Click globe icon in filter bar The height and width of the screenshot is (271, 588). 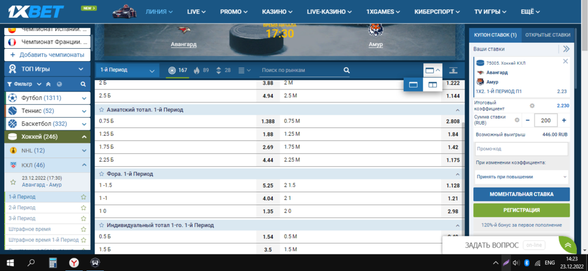tap(59, 84)
